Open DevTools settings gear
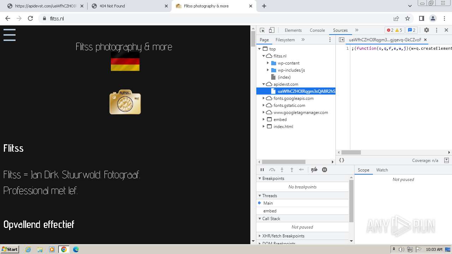 tap(427, 30)
